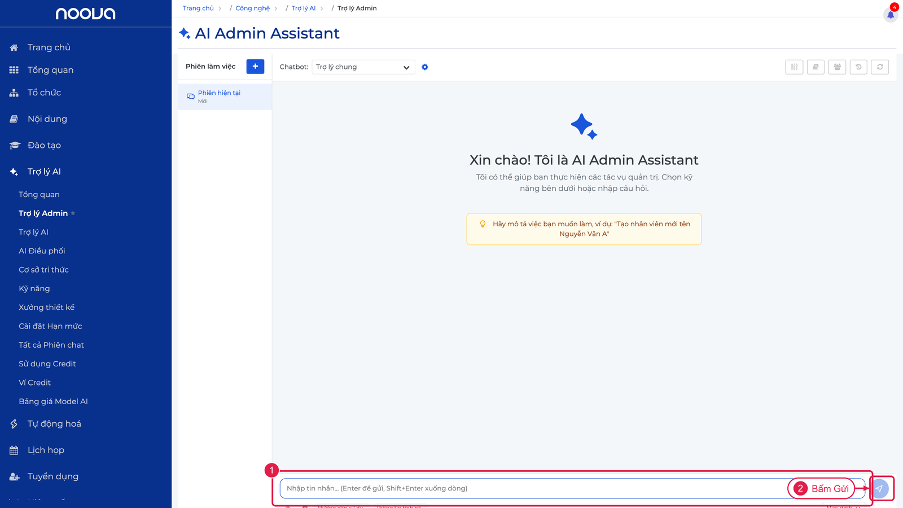Open Tất cả Phiên chat submenu item
Viewport: 903px width, 508px height.
(51, 345)
